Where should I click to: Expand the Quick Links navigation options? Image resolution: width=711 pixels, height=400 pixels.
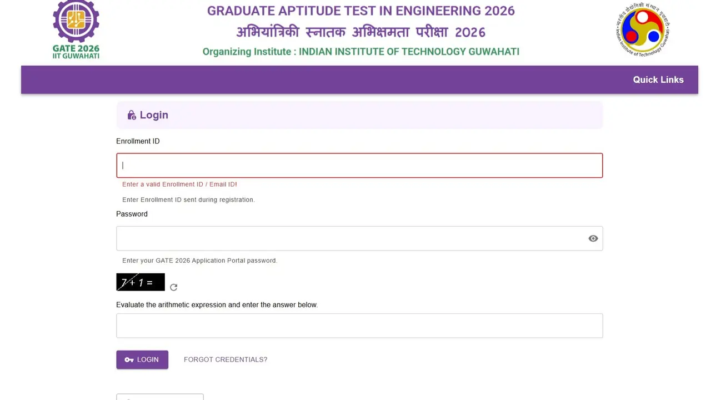658,79
